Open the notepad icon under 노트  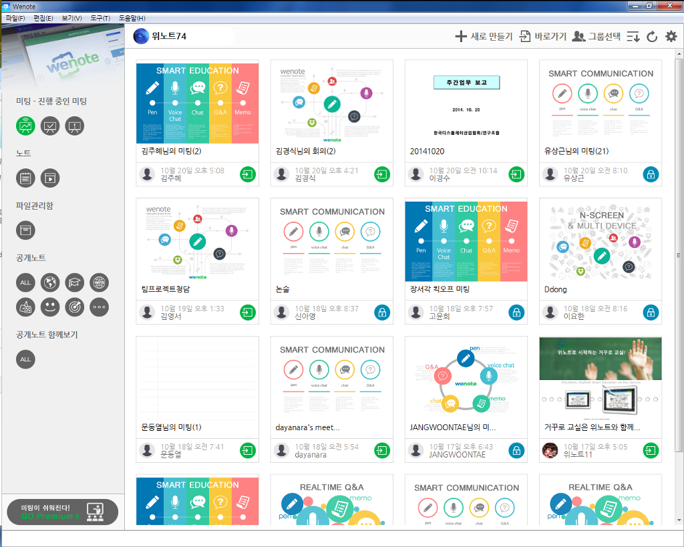click(x=26, y=178)
